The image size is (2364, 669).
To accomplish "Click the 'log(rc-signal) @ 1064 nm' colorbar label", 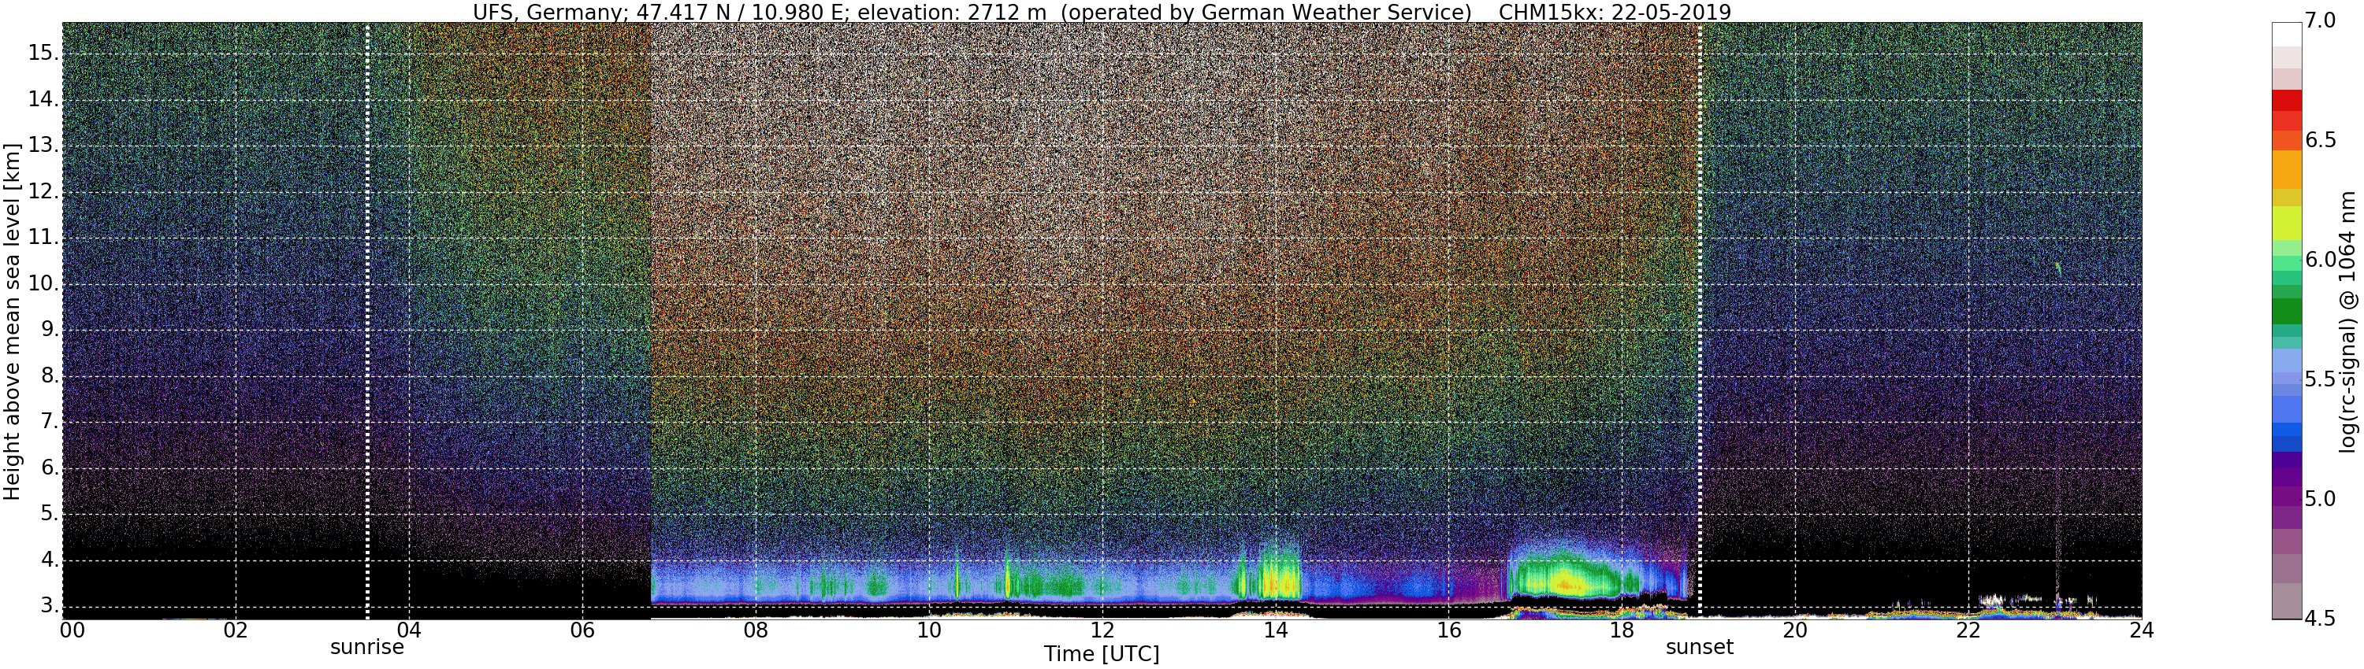I will click(2348, 321).
